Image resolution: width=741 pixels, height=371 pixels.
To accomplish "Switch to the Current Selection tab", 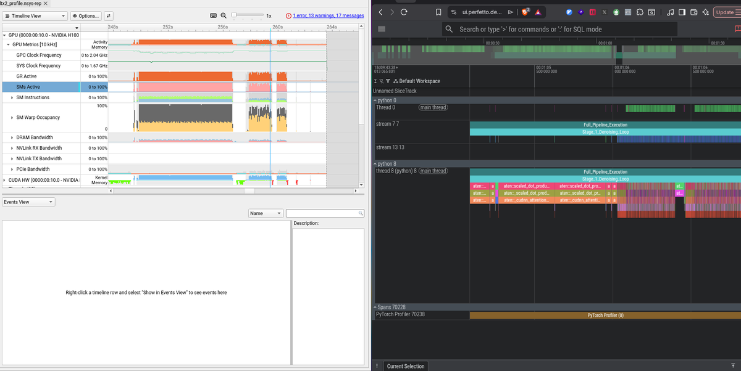I will (x=406, y=366).
